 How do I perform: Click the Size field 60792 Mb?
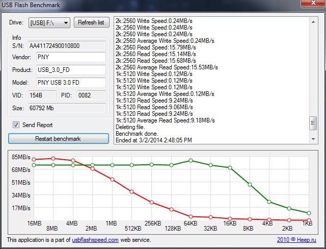(x=67, y=108)
